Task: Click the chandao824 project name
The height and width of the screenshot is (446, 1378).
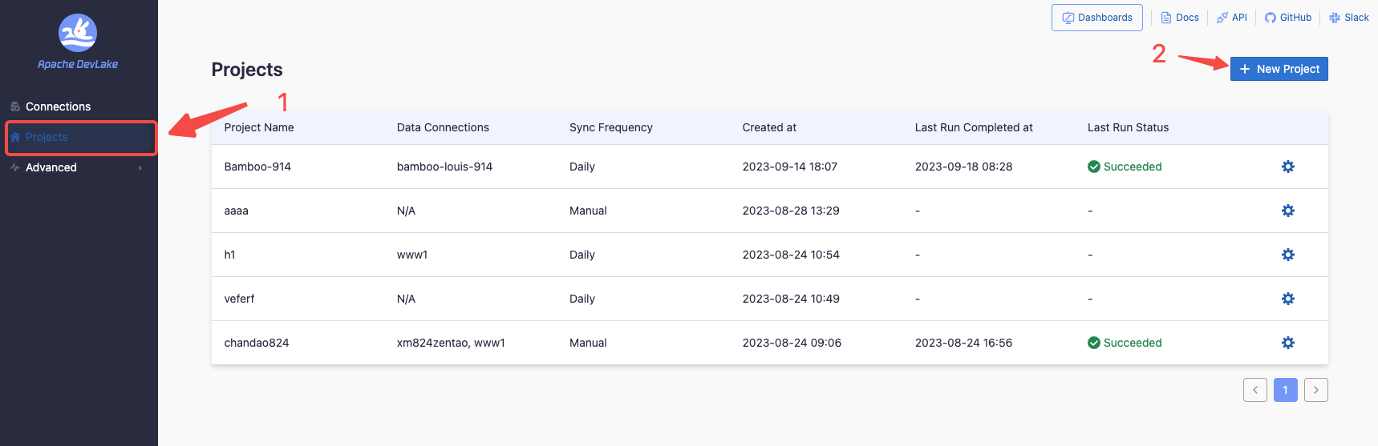Action: [x=257, y=343]
